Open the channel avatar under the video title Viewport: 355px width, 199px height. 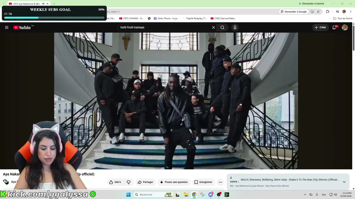tap(6, 182)
